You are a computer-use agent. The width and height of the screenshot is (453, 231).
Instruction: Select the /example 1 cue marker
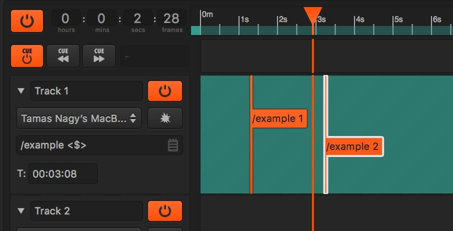[279, 118]
